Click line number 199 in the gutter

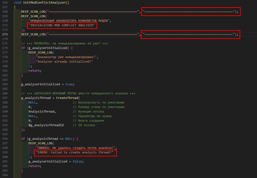coord(4,153)
